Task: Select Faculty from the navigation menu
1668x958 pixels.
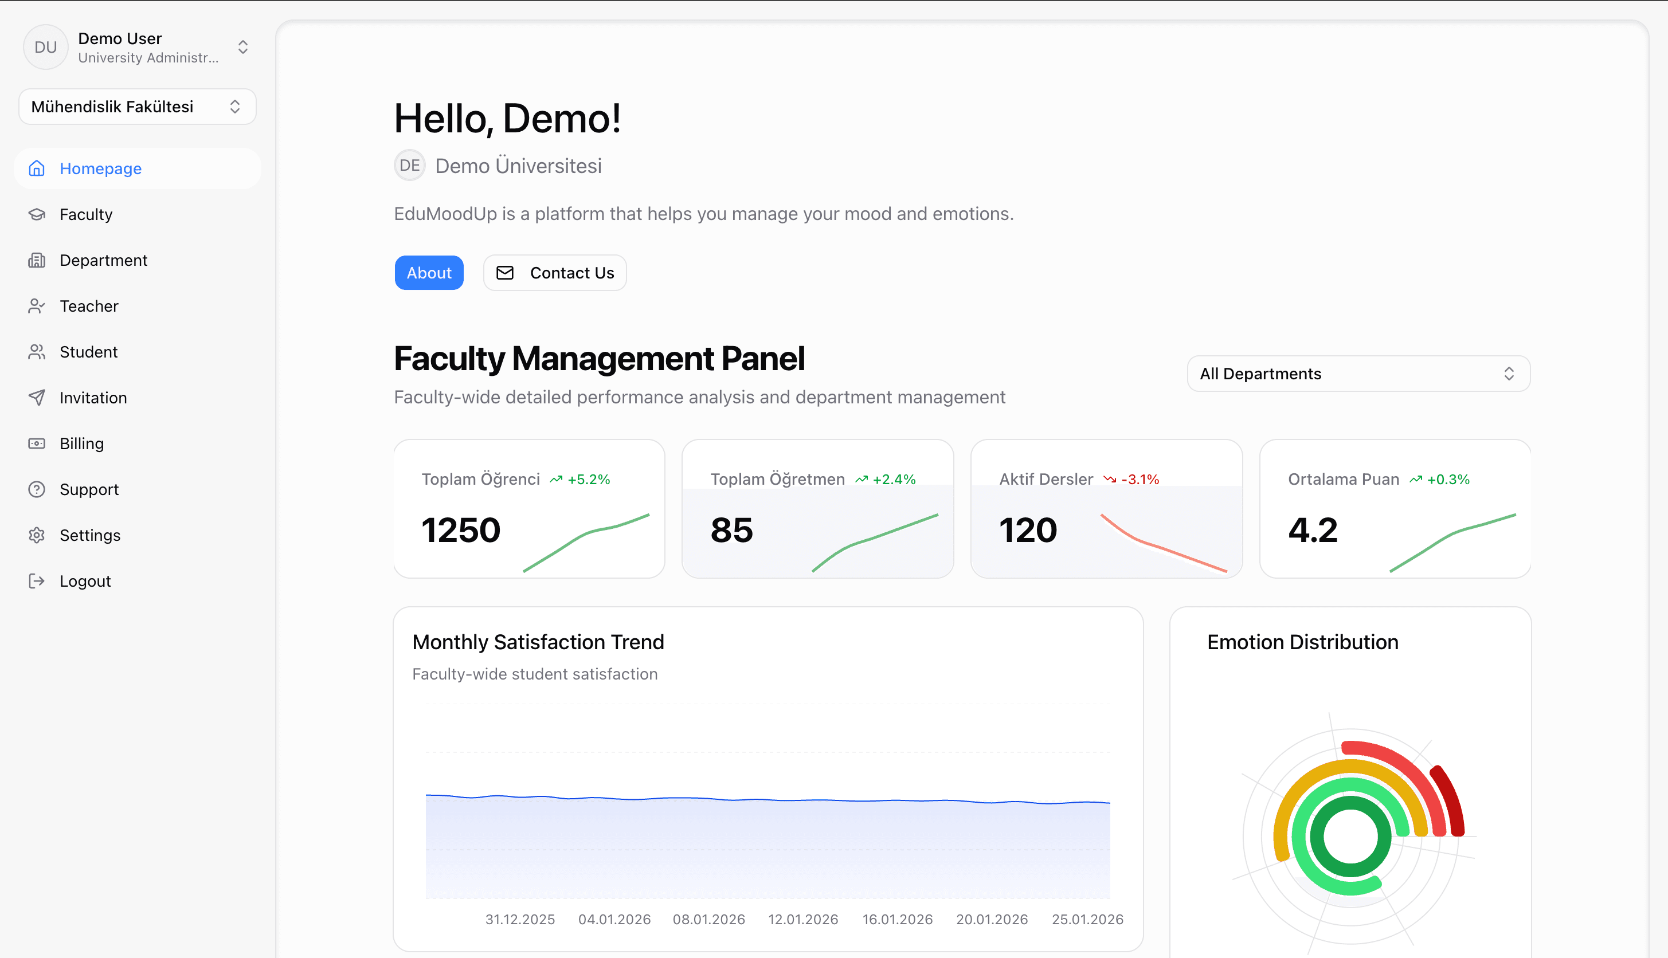Action: click(x=85, y=214)
